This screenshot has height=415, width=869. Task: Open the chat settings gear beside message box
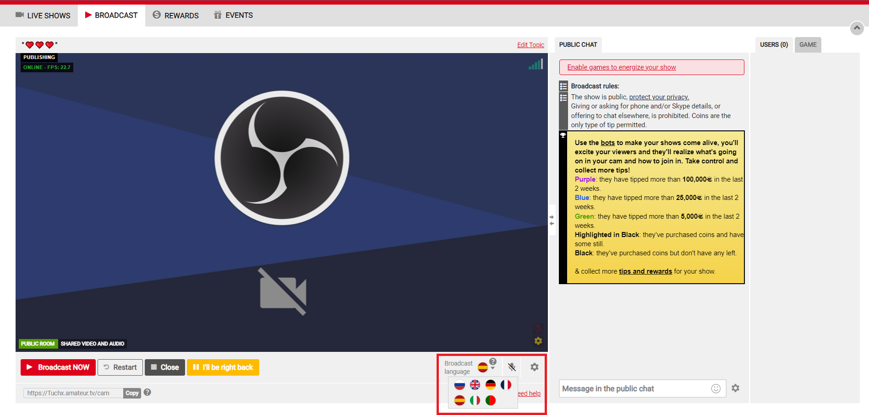pos(736,388)
